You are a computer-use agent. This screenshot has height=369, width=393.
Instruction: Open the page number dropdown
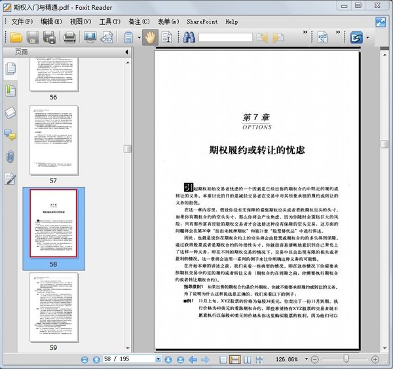(x=157, y=359)
